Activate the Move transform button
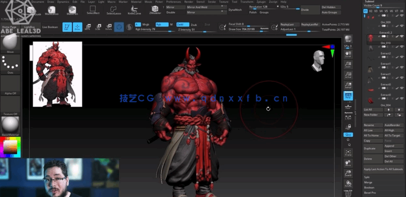The width and height of the screenshot is (406, 197). (88, 27)
